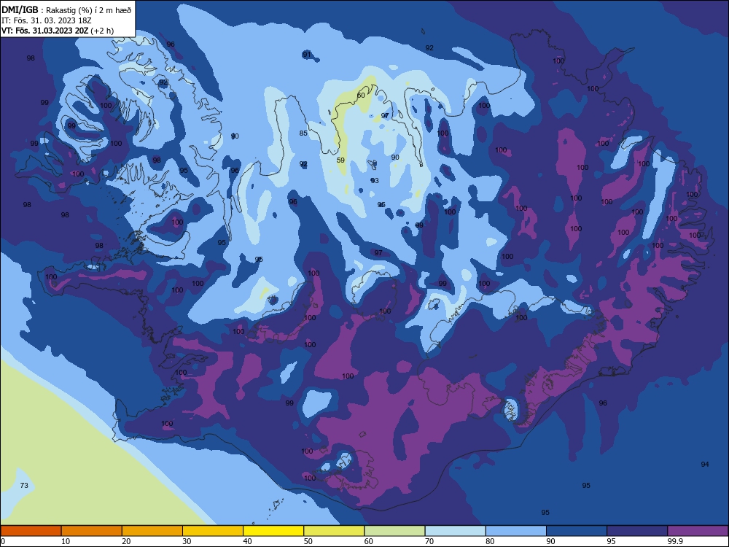Click the 'VT: Fös. 31.03.2023 20Z (+2 h)' line

(x=58, y=31)
